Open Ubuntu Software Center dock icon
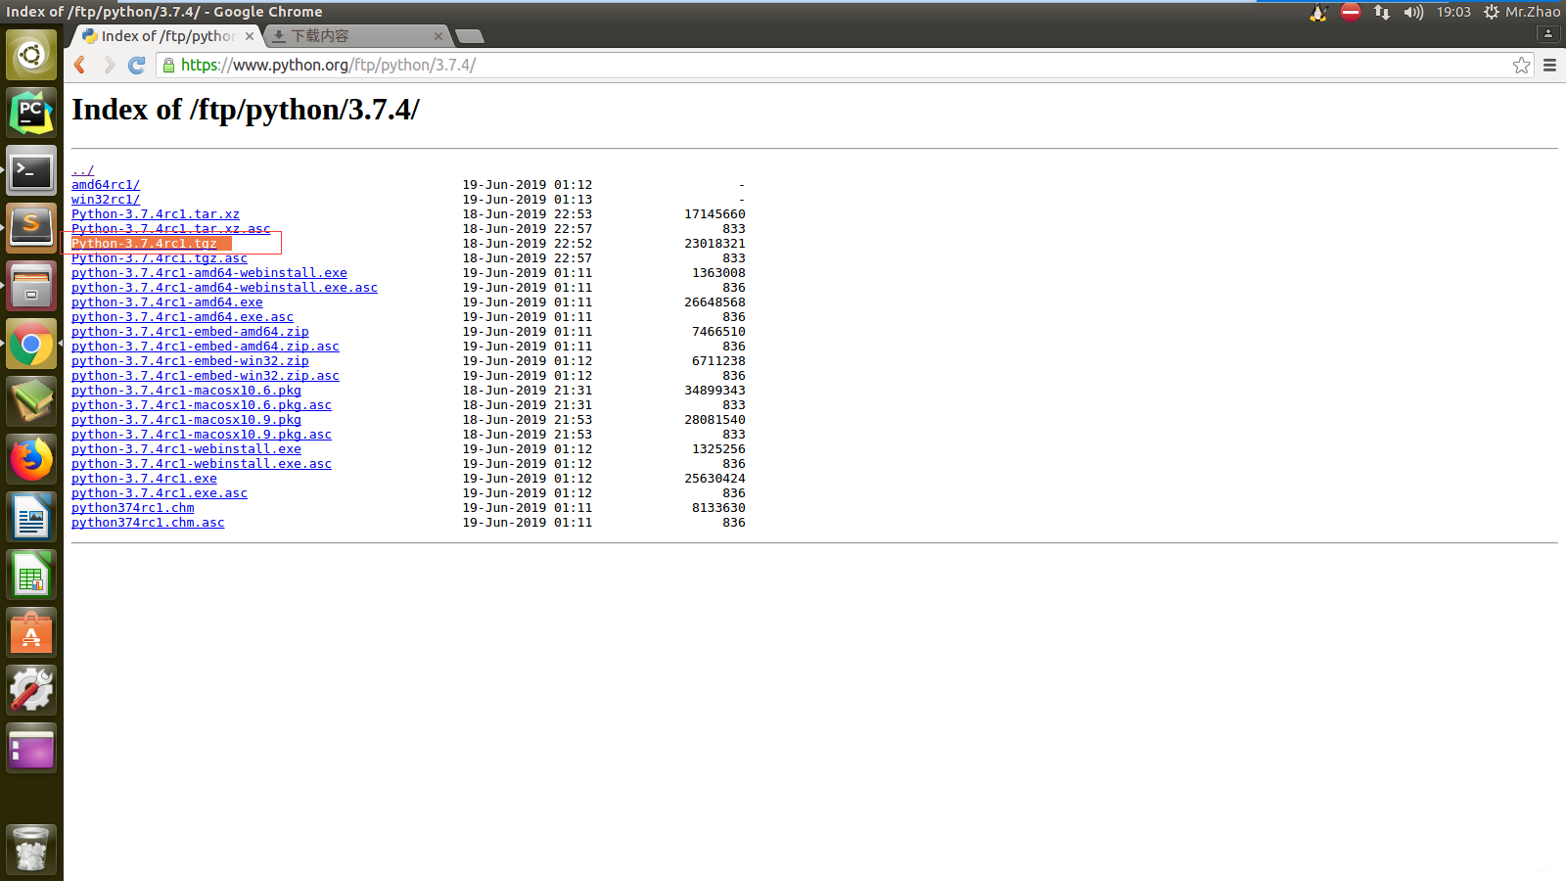Viewport: 1566px width, 881px height. [x=31, y=632]
